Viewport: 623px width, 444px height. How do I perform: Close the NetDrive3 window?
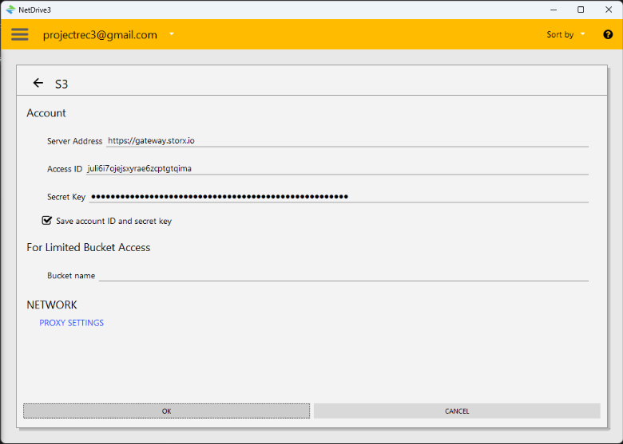point(609,10)
